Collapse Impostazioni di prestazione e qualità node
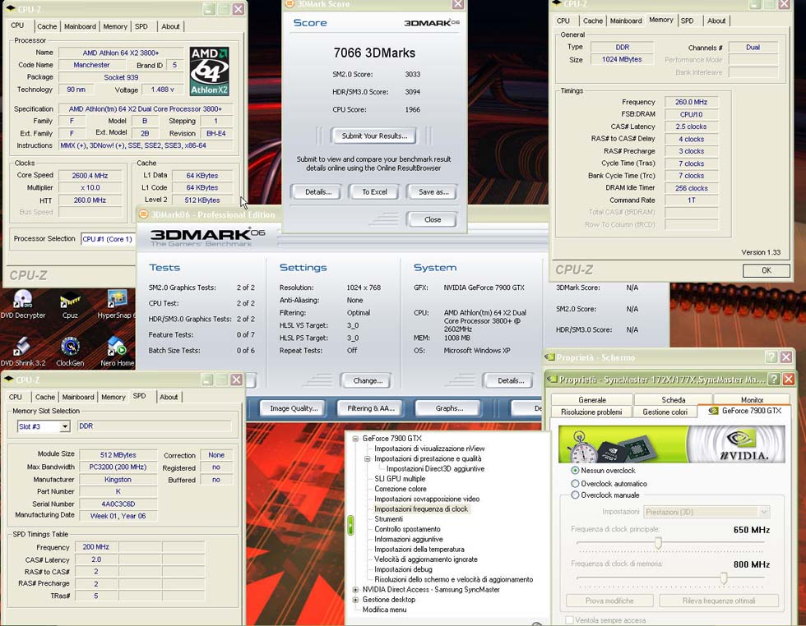This screenshot has height=626, width=806. 368,458
